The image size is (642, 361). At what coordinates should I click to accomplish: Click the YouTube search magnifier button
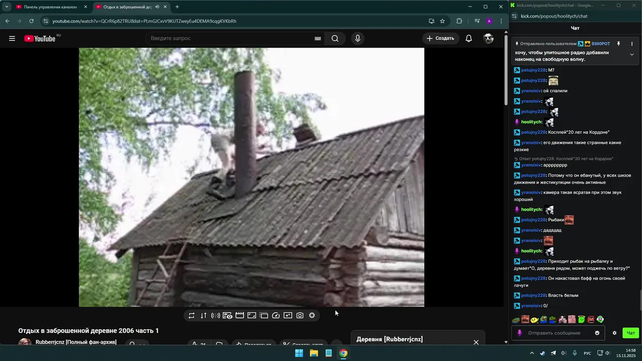pos(335,39)
